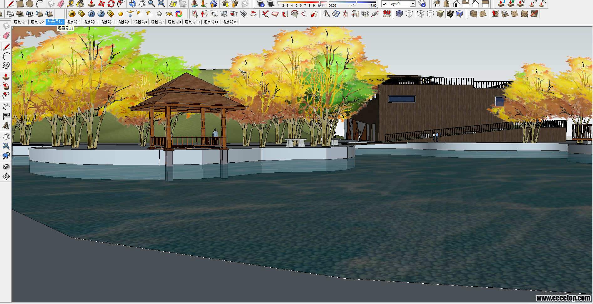Activate the Orbit tool in top toolbar
This screenshot has width=593, height=304.
click(132, 4)
